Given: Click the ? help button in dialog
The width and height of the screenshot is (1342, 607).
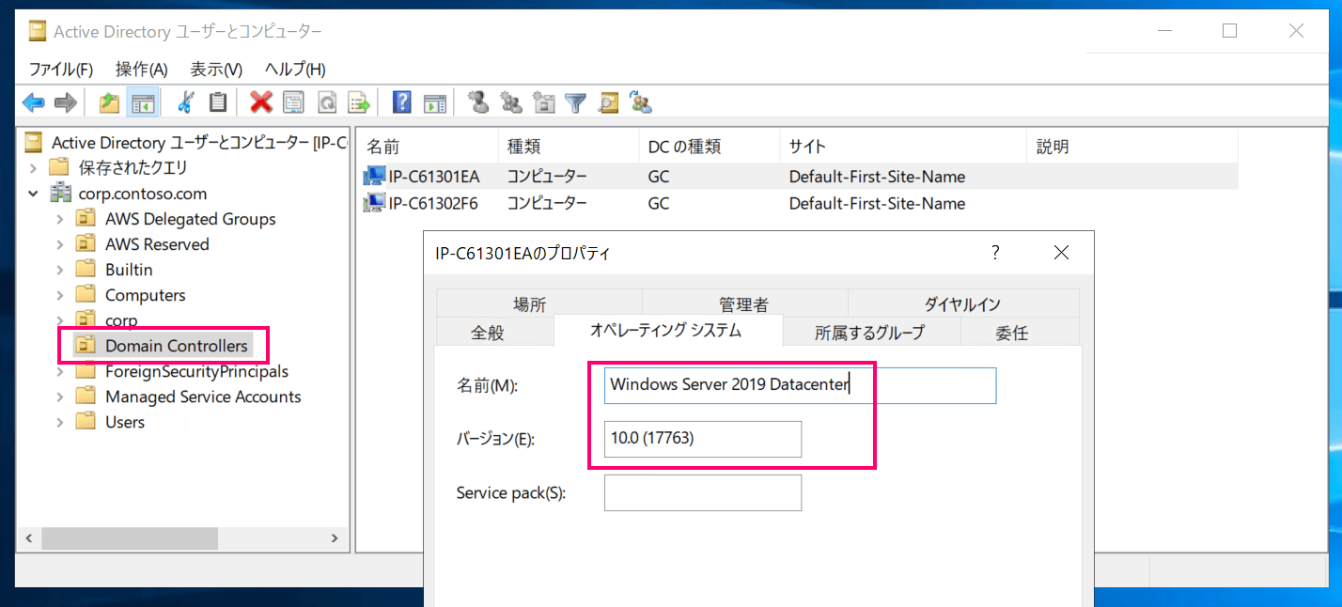Looking at the screenshot, I should (x=996, y=253).
